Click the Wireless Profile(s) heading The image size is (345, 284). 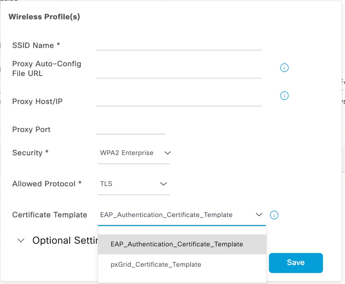coord(44,17)
